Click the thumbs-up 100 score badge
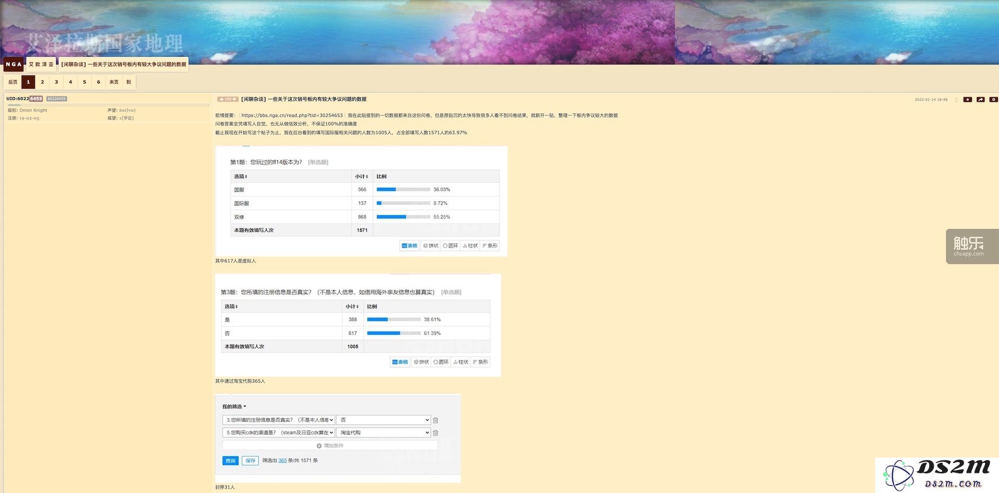Screen dimensions: 999x493 click(x=228, y=99)
